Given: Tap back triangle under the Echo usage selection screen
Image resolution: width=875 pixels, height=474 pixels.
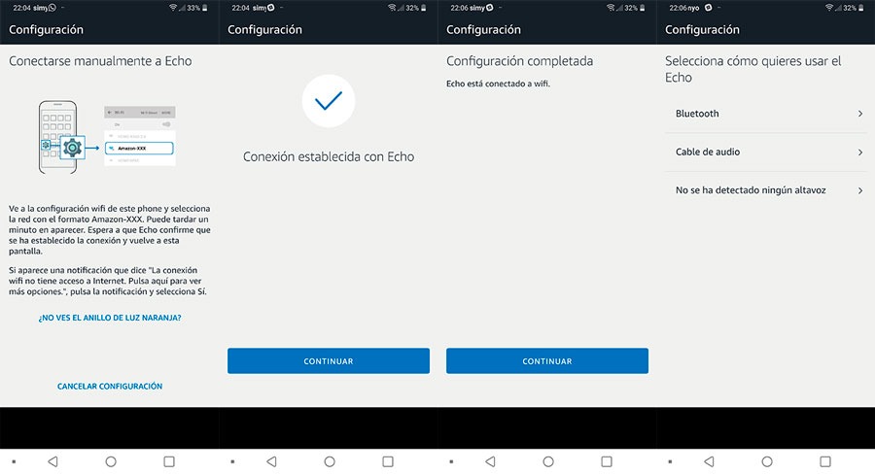Looking at the screenshot, I should click(709, 460).
